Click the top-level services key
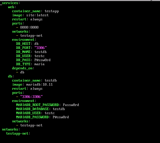This screenshot has width=160, height=143. pos(10,3)
